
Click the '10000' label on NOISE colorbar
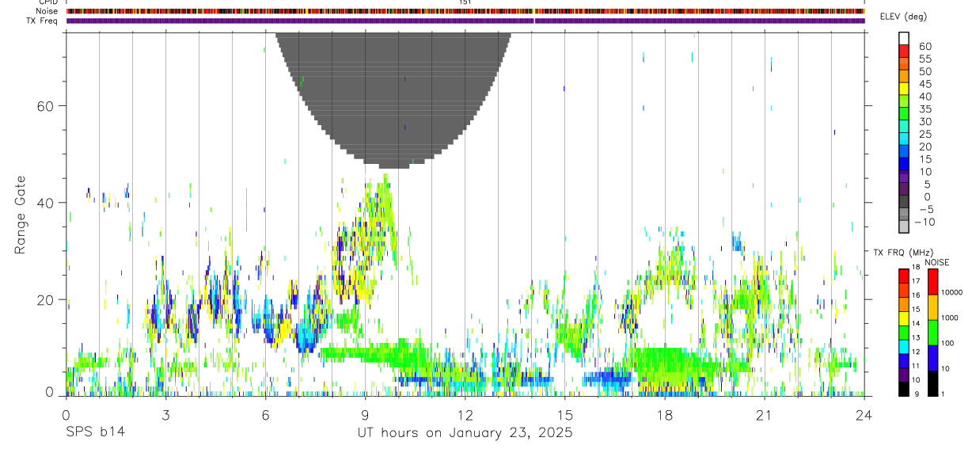point(951,292)
